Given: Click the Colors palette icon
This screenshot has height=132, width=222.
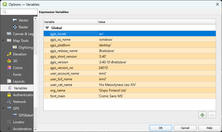Looking at the screenshot, I should tap(9, 68).
